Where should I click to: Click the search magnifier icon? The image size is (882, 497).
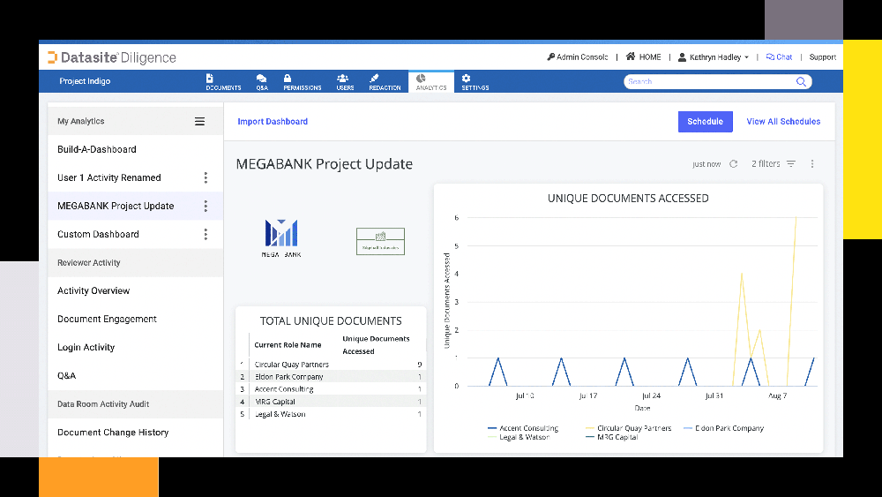801,81
